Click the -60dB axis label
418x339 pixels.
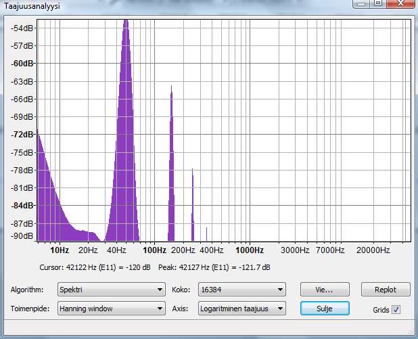point(22,64)
